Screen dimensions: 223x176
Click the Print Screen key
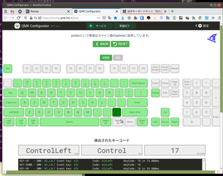(x=155, y=68)
